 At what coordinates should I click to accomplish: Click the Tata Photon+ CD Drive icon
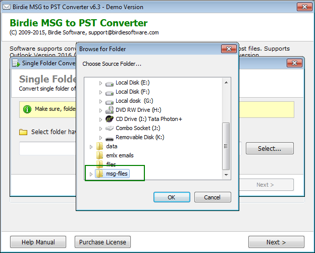[110, 119]
